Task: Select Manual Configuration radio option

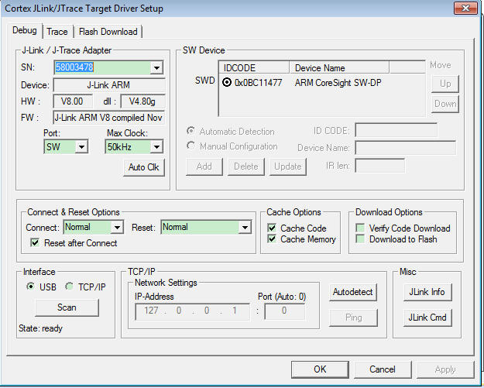Action: tap(191, 146)
